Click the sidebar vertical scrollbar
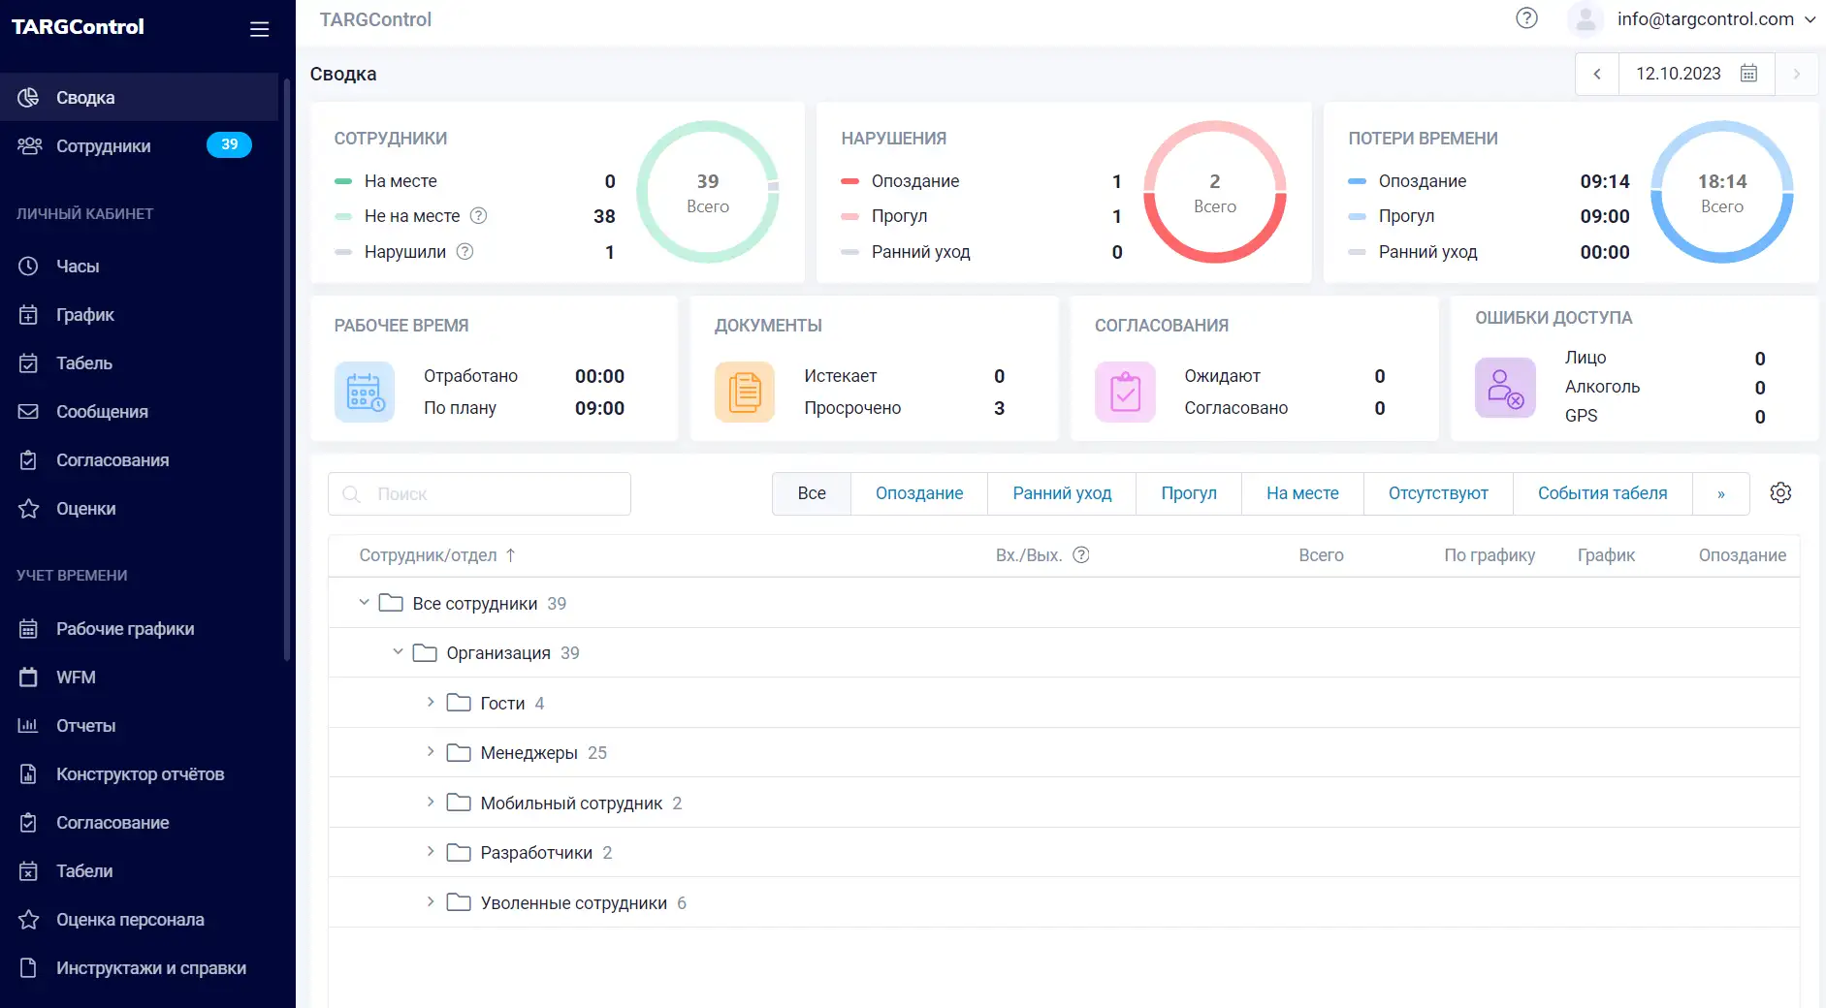 coord(287,368)
